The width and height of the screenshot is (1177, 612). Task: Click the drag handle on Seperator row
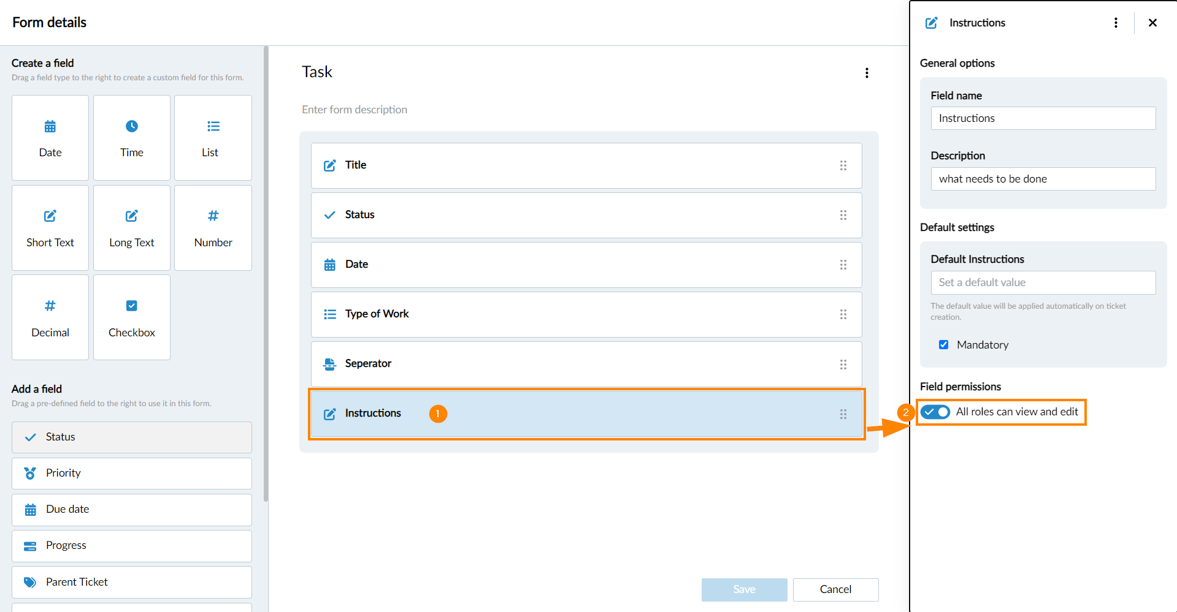pyautogui.click(x=843, y=364)
